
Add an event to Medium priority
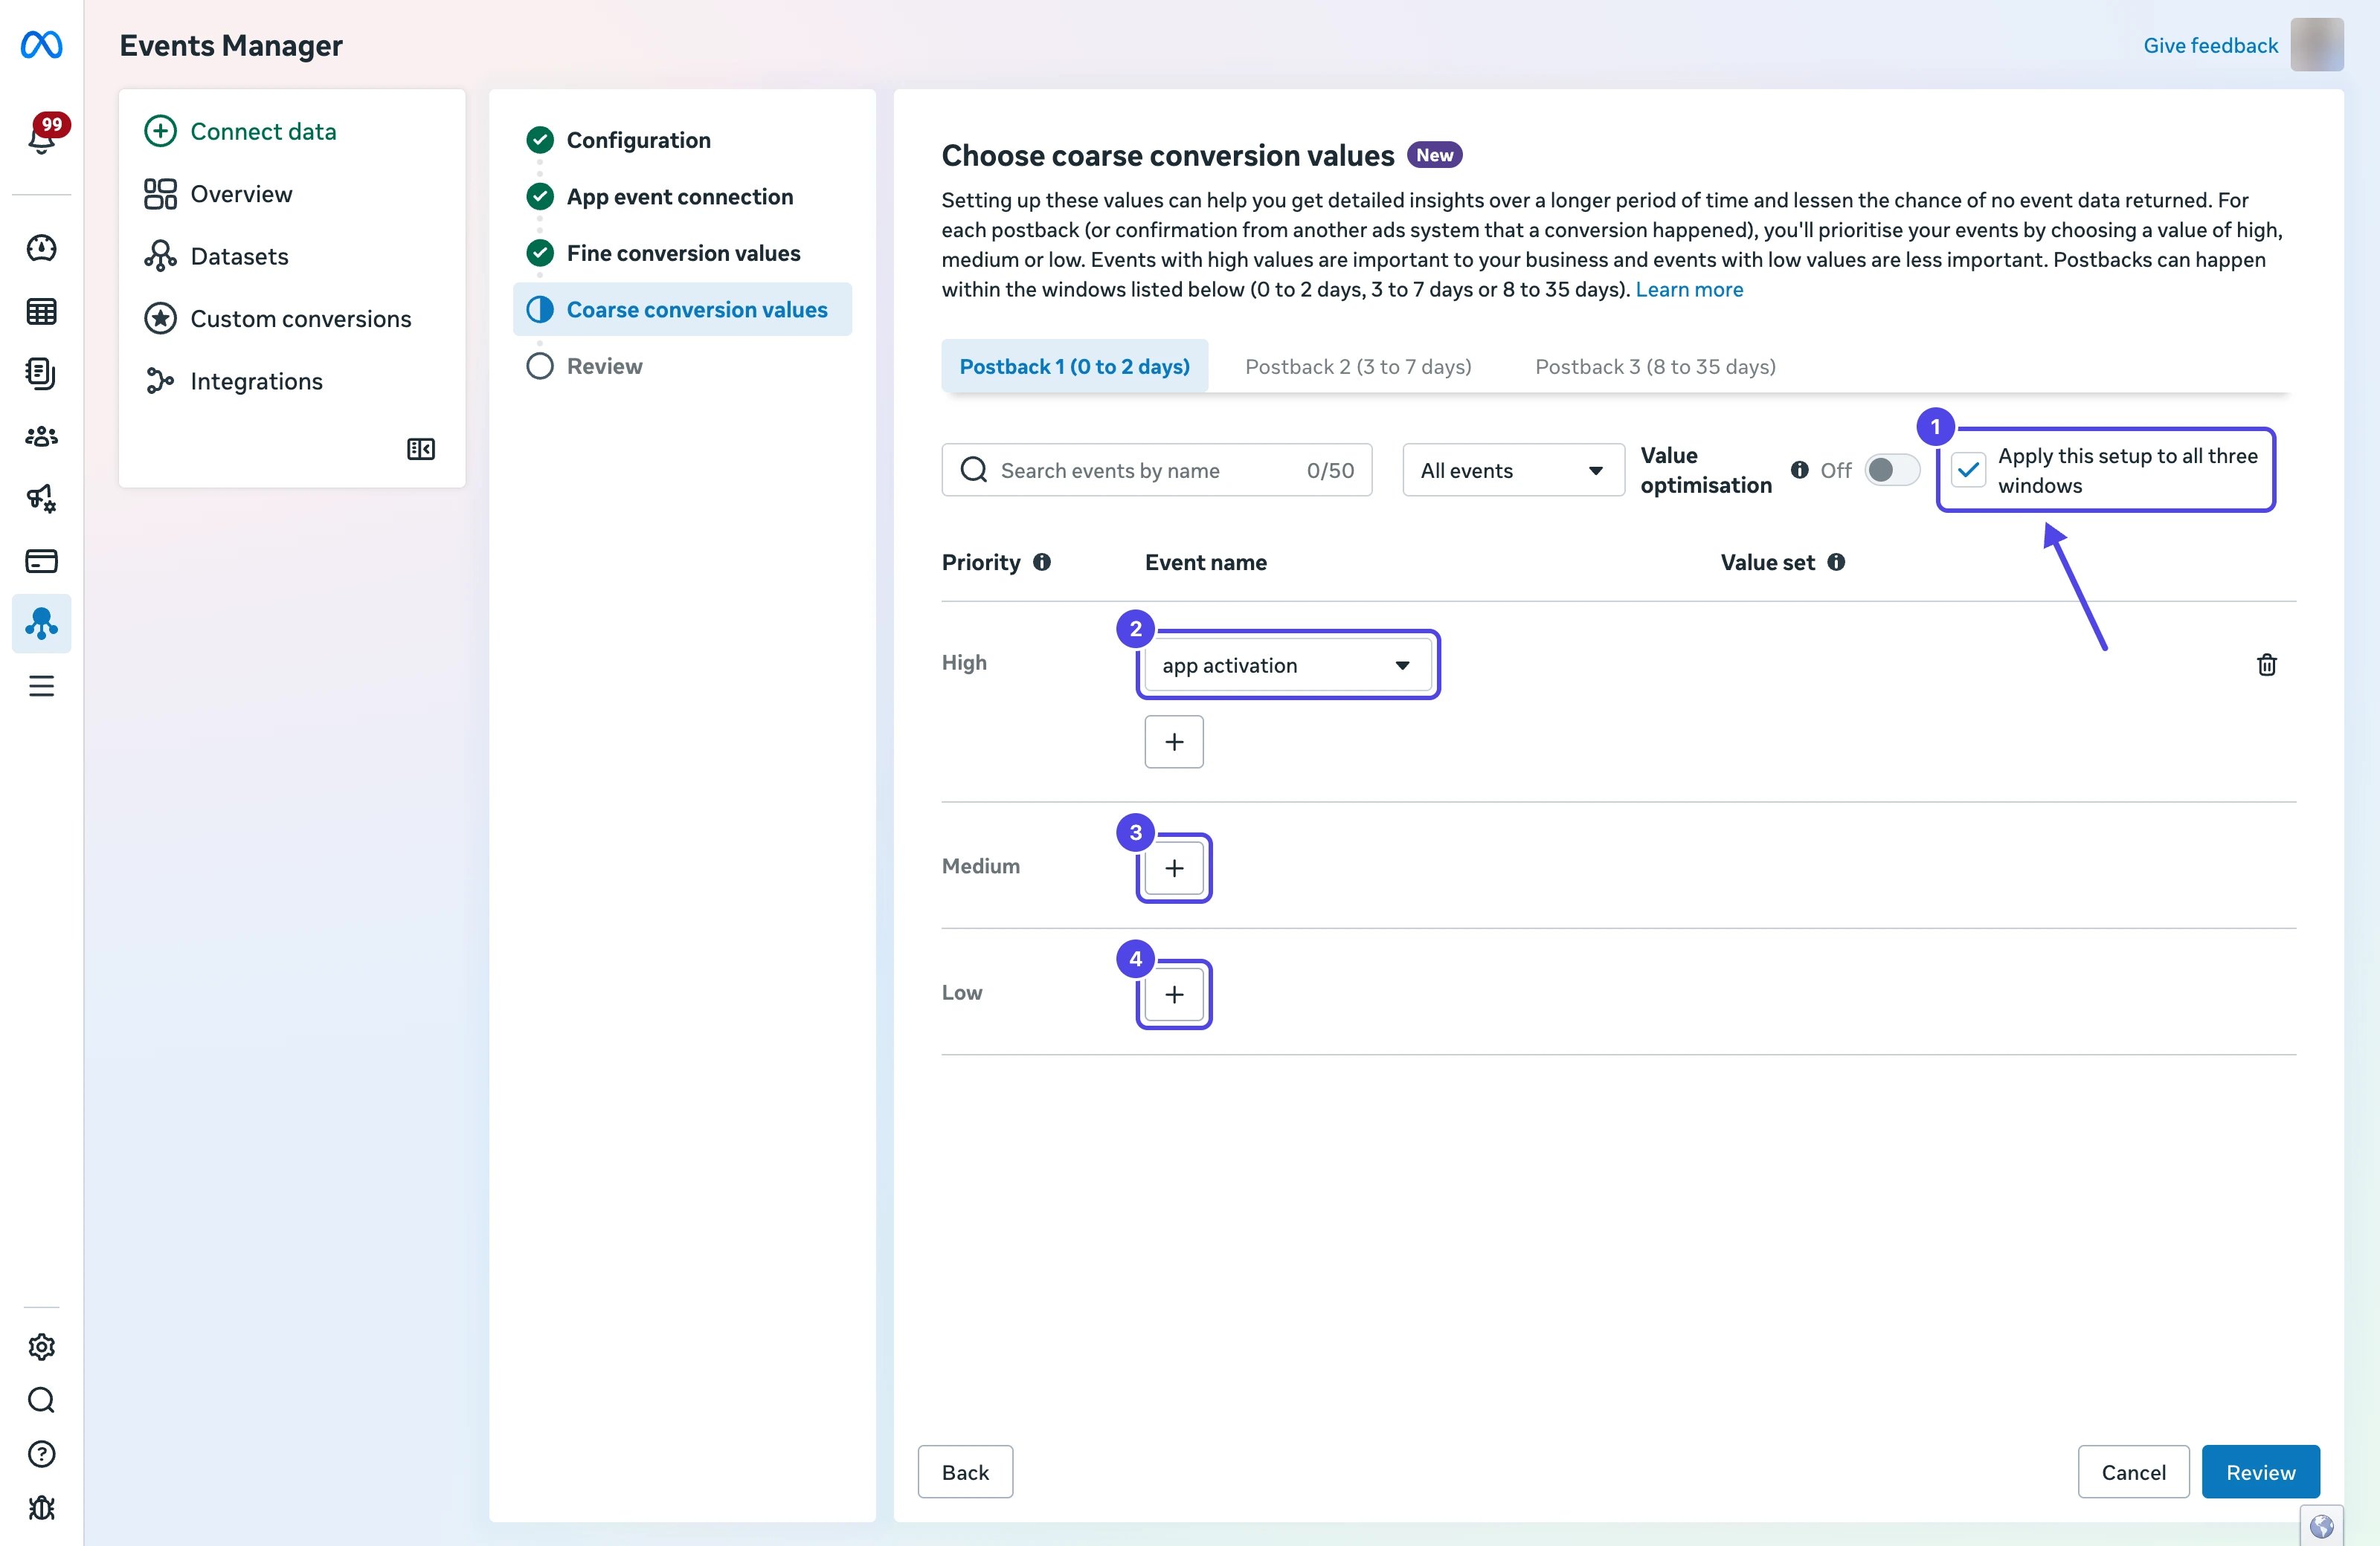[x=1174, y=867]
